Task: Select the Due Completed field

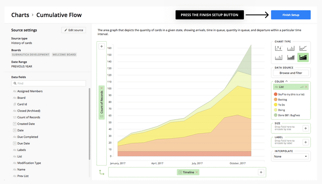Action: pyautogui.click(x=28, y=137)
